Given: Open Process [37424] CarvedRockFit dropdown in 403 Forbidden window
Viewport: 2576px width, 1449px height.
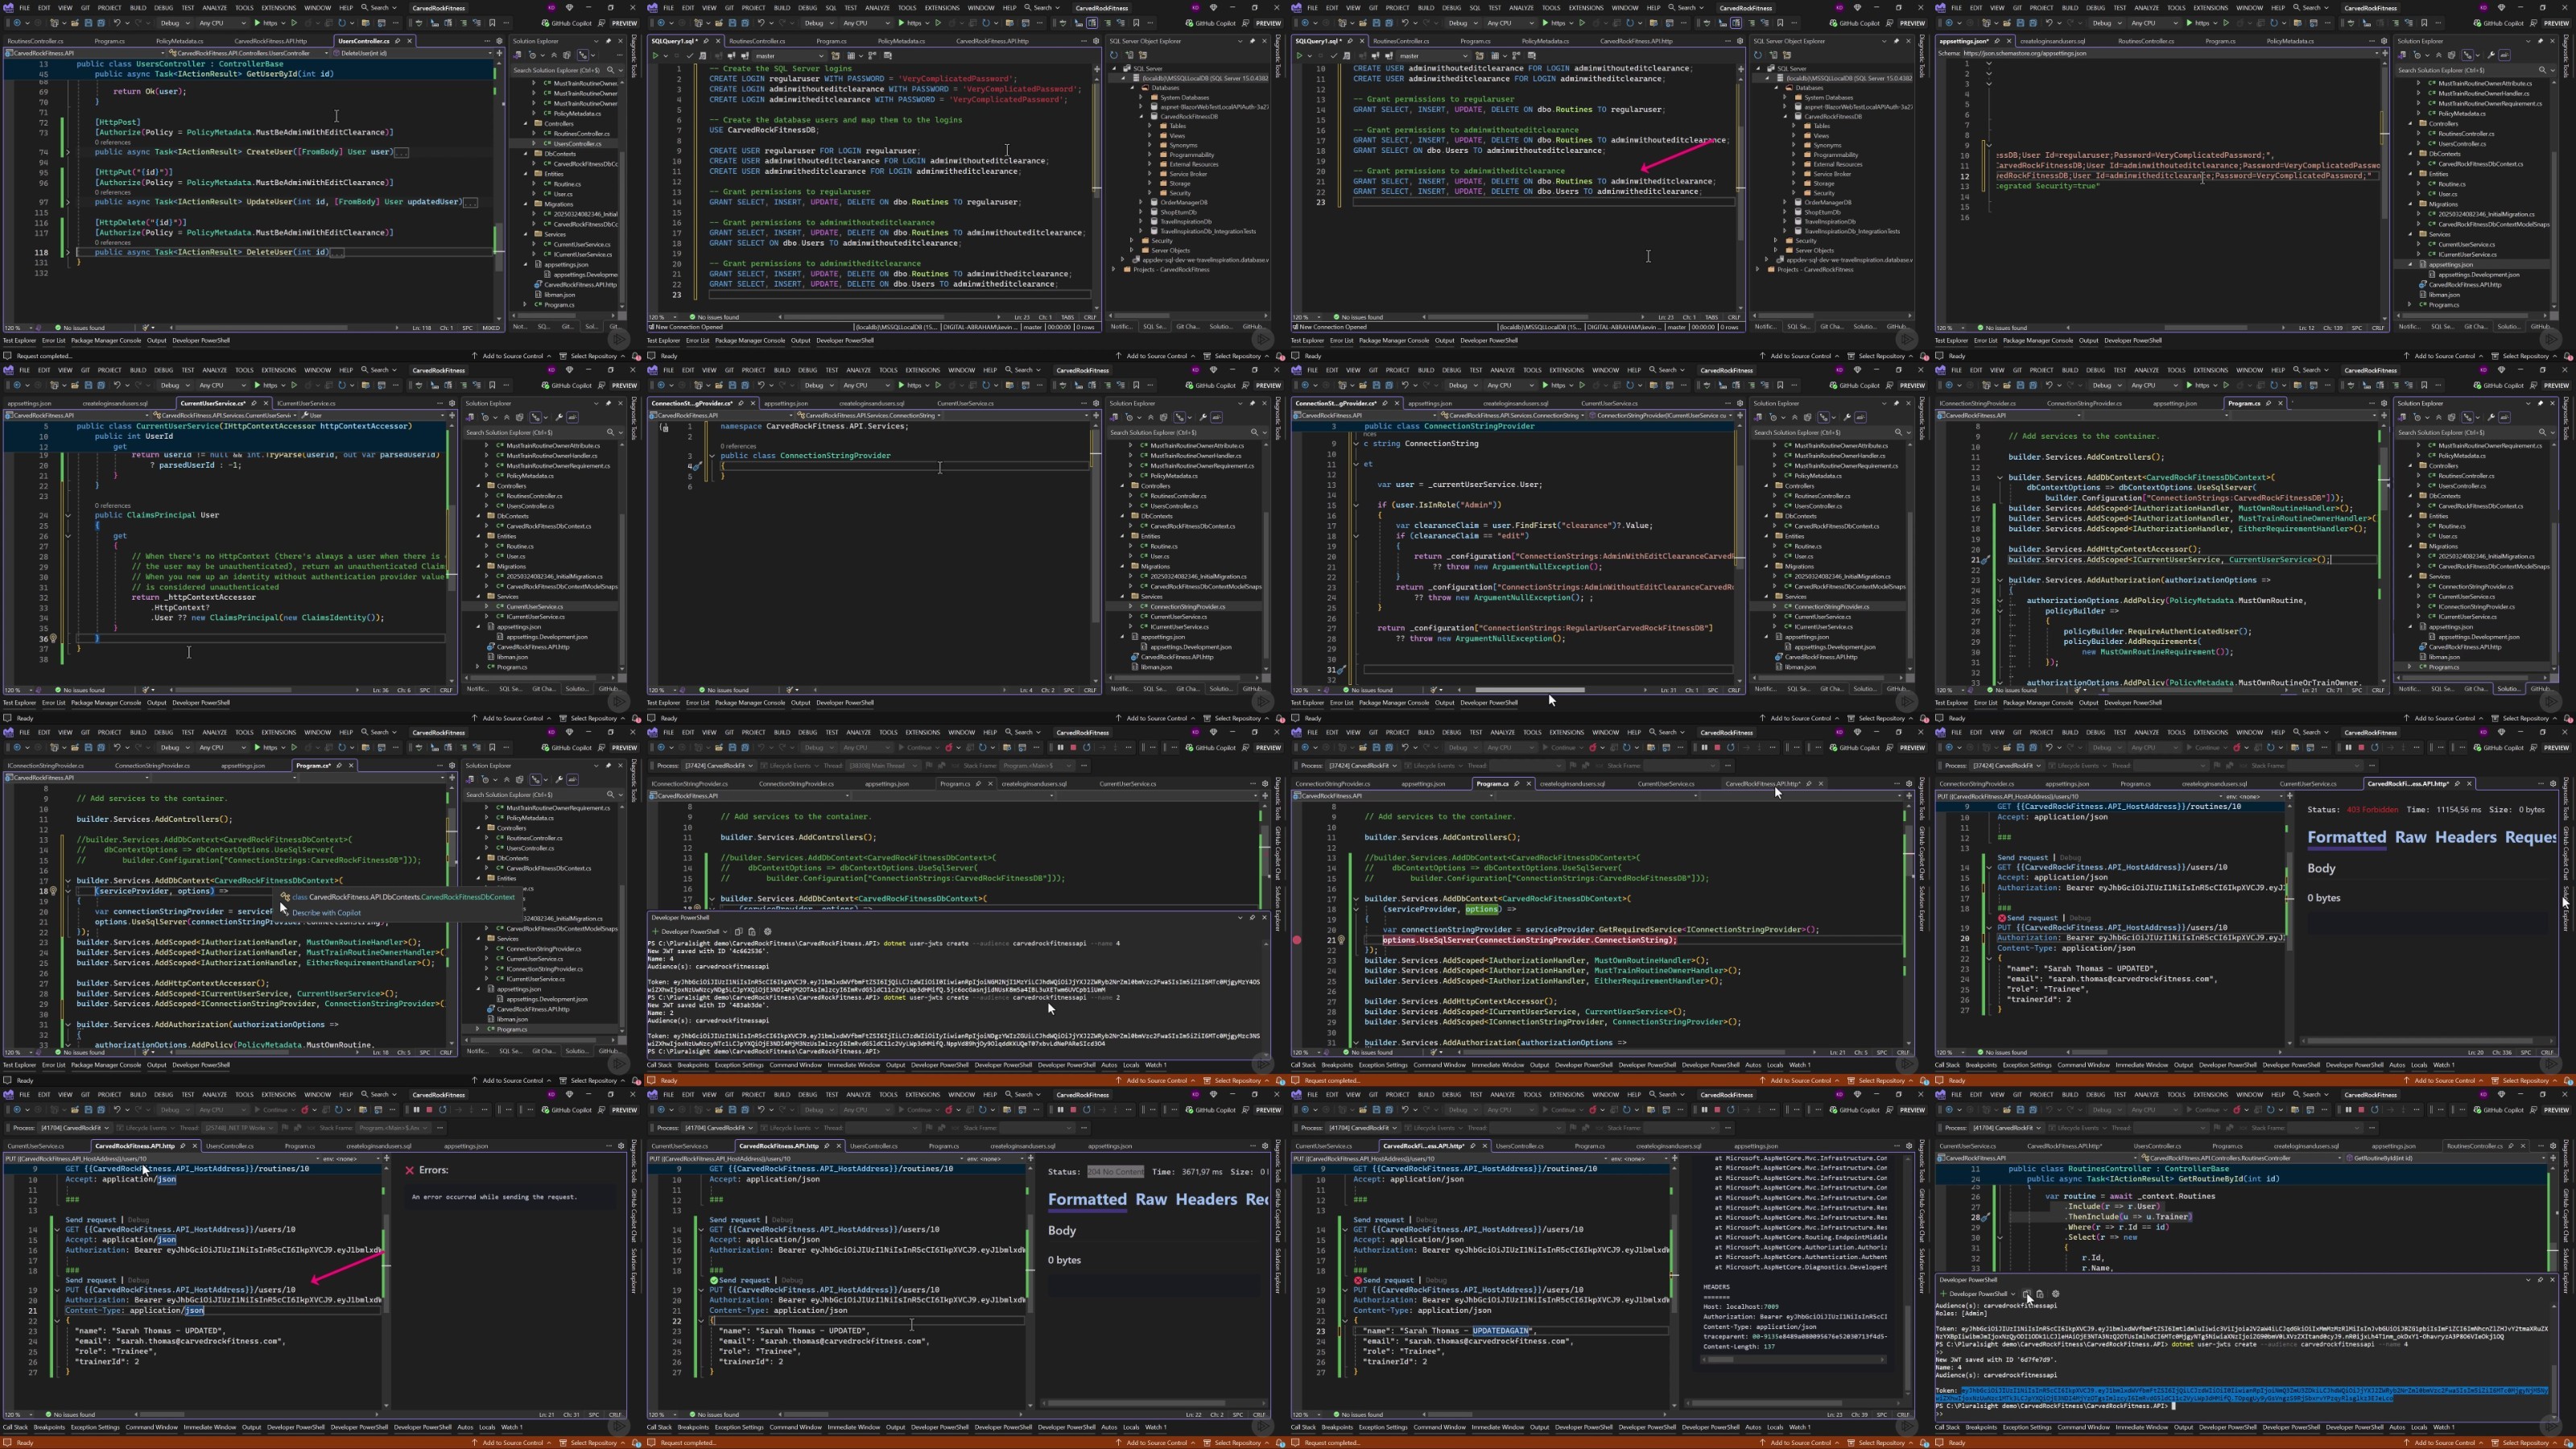Looking at the screenshot, I should click(x=2006, y=766).
